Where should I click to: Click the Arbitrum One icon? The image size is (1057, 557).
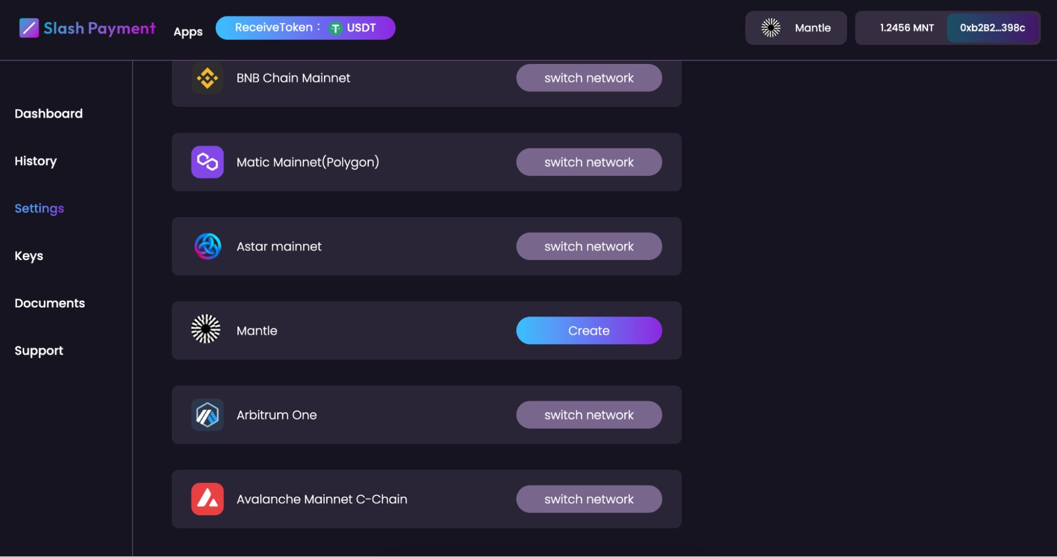pos(207,415)
